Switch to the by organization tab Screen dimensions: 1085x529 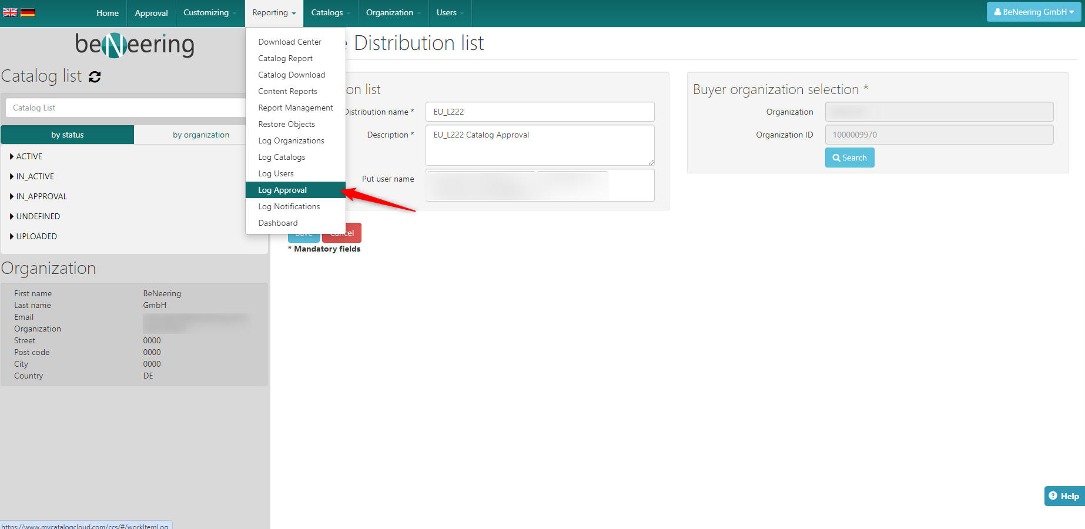coord(201,135)
